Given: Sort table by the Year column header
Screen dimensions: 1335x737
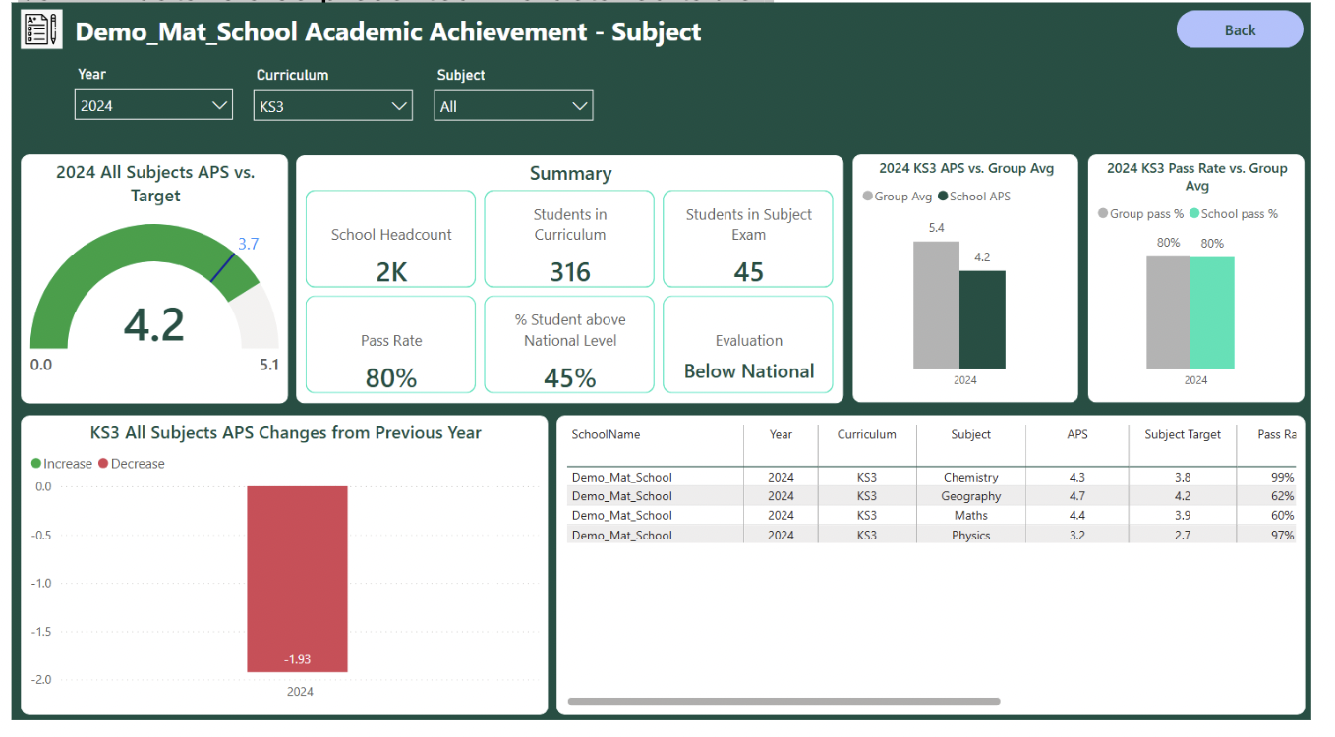Looking at the screenshot, I should [x=781, y=434].
